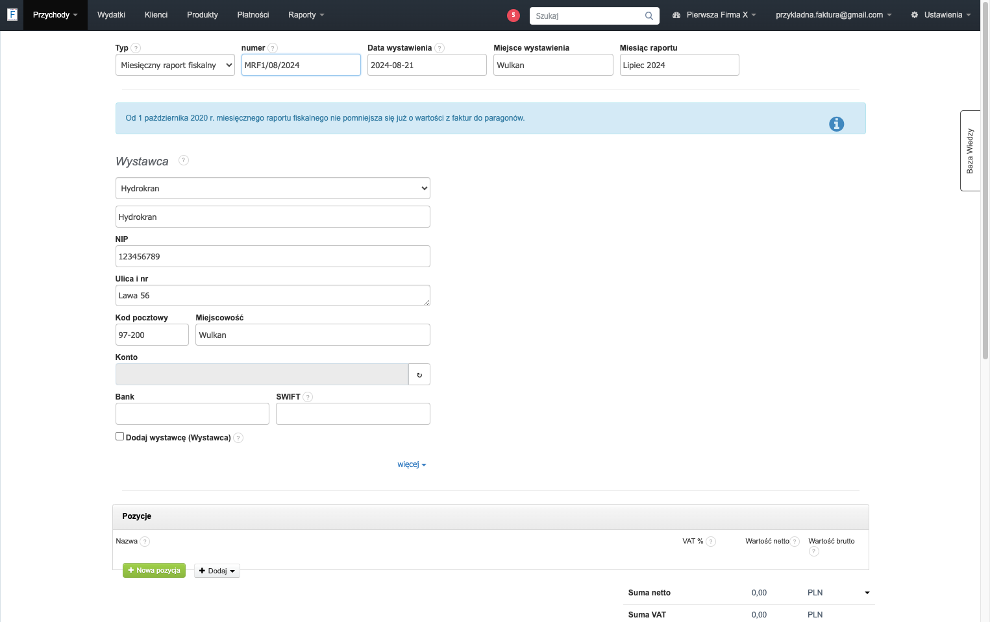Screen dimensions: 990x622
Task: Click the gear icon beside Ustawienia
Action: point(915,15)
